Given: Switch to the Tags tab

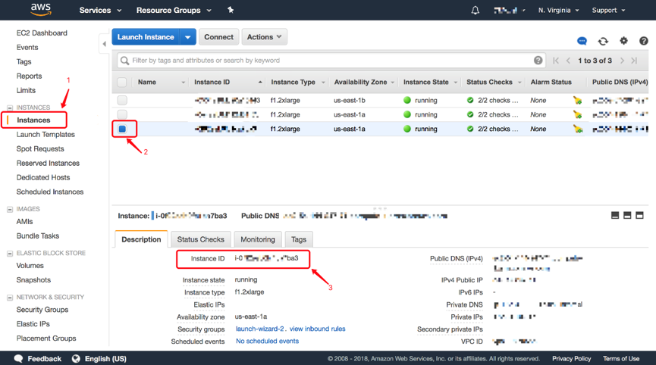Looking at the screenshot, I should coord(299,239).
